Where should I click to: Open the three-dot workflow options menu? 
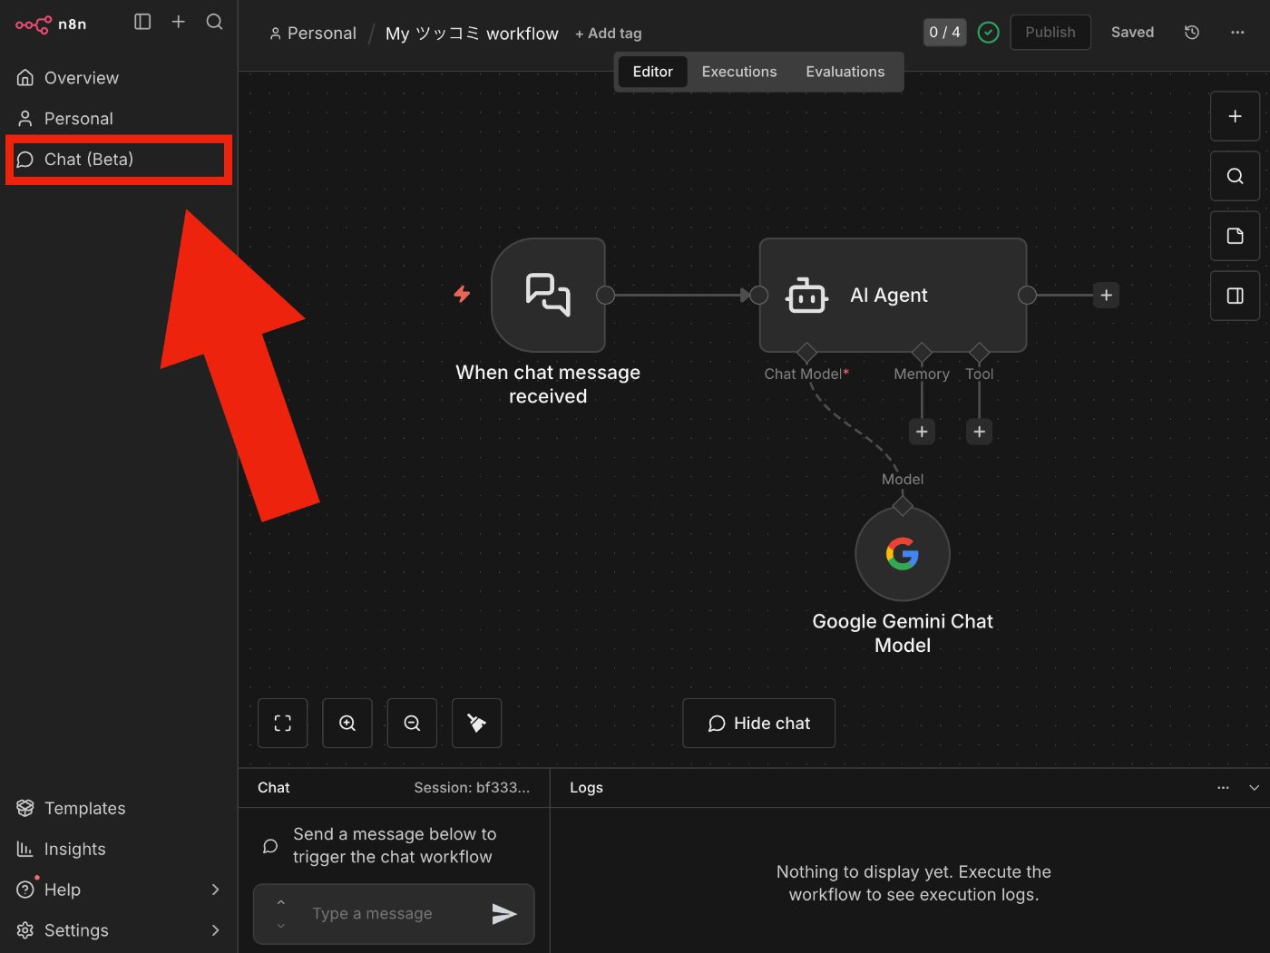[x=1237, y=33]
